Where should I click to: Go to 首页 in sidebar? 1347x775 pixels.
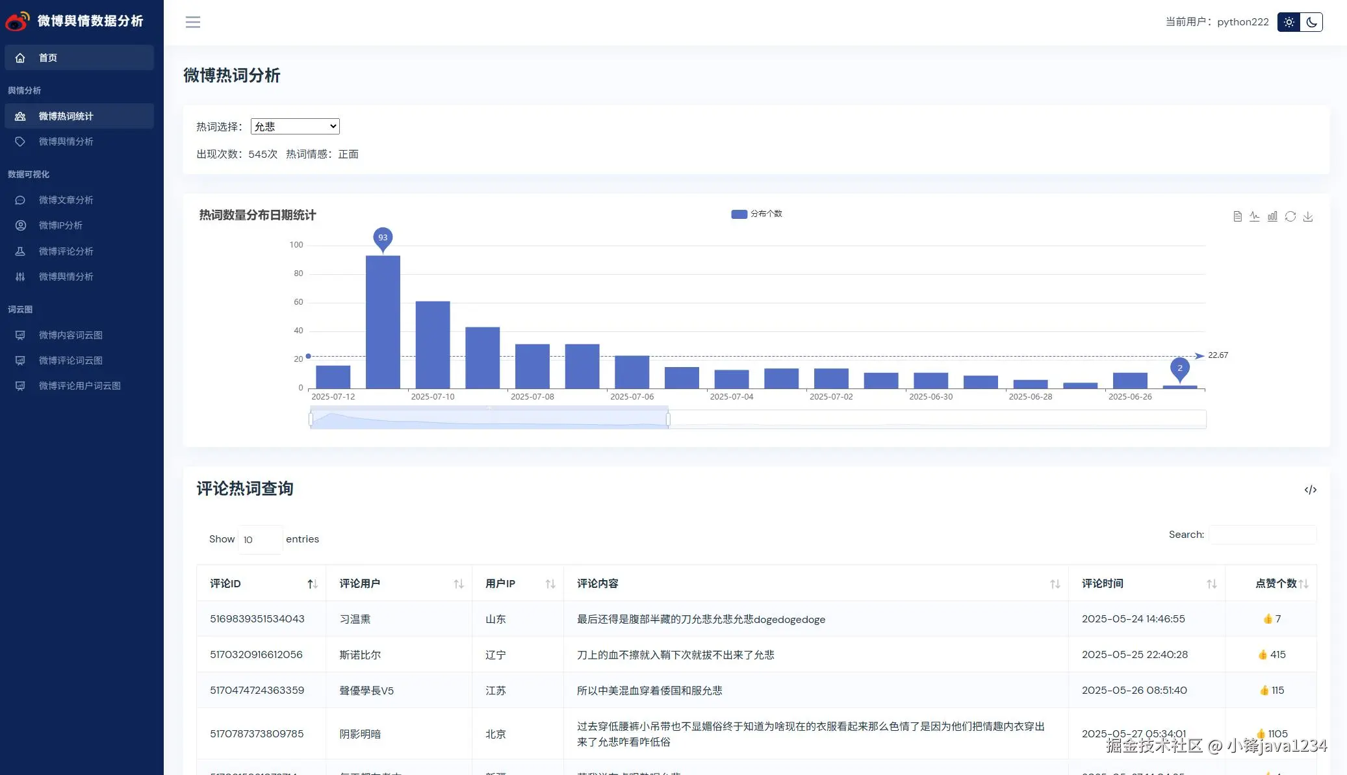(x=48, y=58)
